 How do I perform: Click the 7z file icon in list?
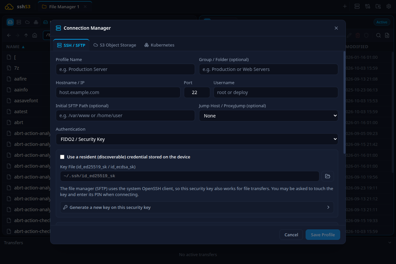coord(9,68)
